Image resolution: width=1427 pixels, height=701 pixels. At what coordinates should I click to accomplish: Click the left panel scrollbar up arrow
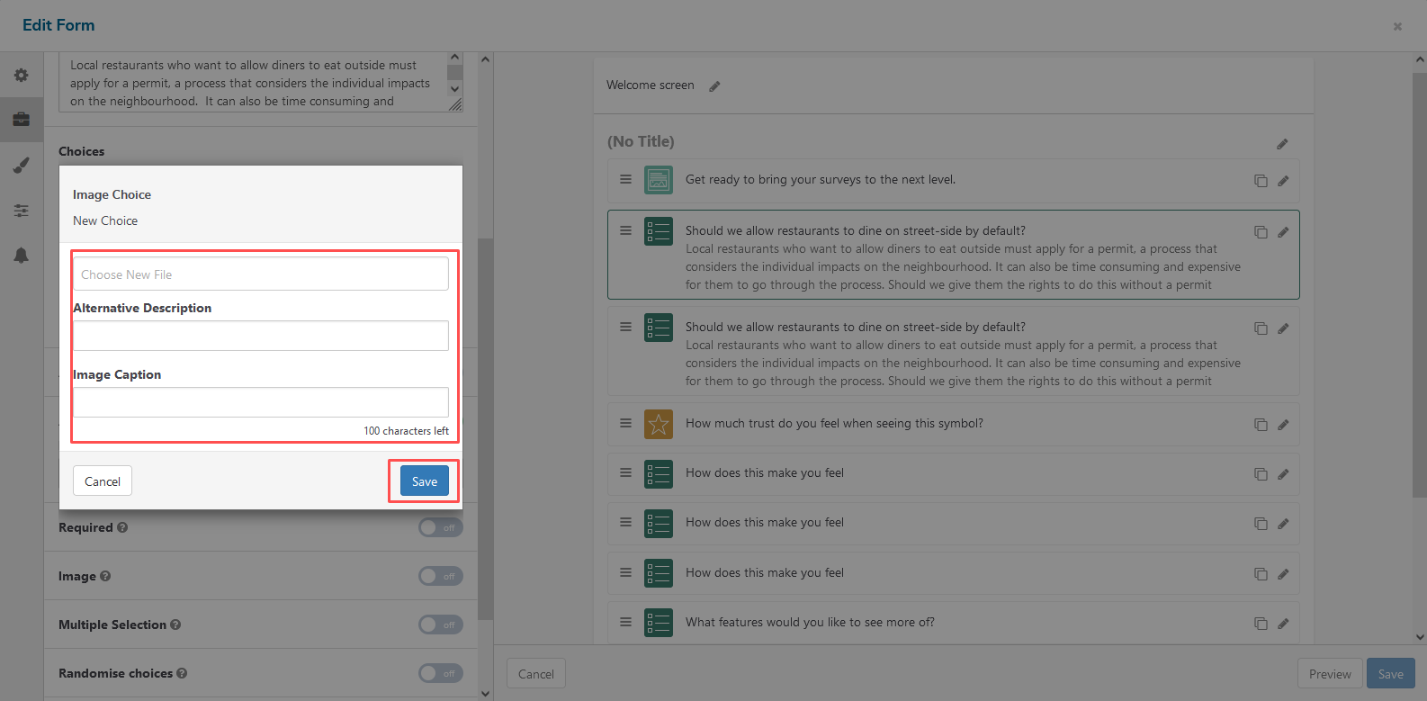click(x=486, y=59)
